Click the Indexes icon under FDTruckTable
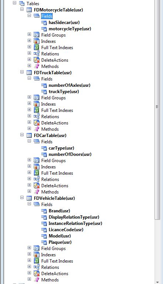The image size is (163, 284). tap(37, 104)
